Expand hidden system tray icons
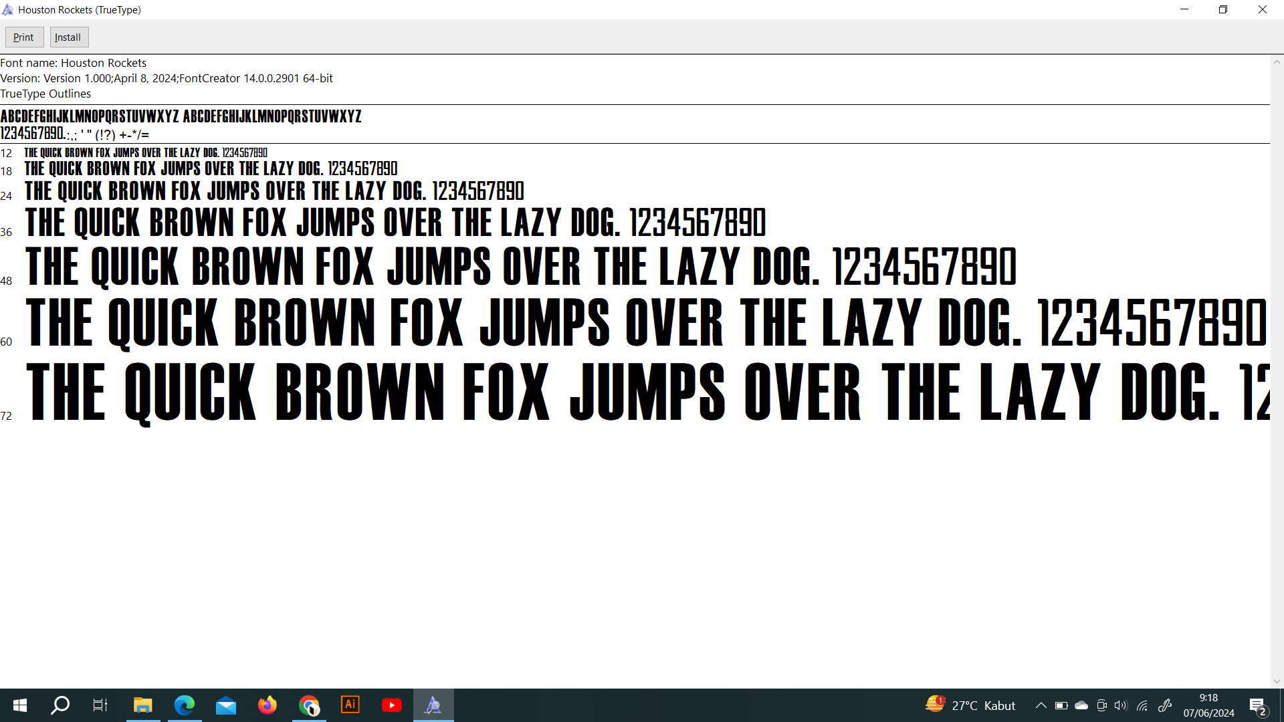Viewport: 1284px width, 722px height. [x=1041, y=705]
